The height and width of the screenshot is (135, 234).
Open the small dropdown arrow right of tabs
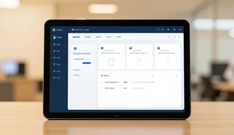[x=180, y=37]
